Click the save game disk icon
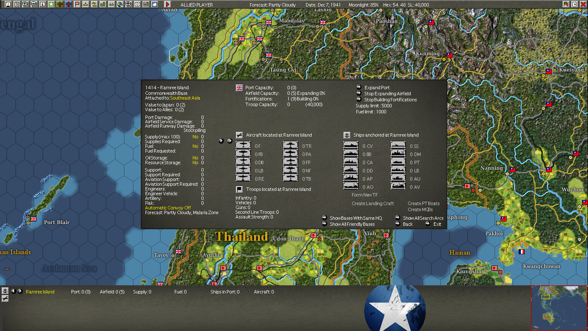 pyautogui.click(x=8, y=5)
